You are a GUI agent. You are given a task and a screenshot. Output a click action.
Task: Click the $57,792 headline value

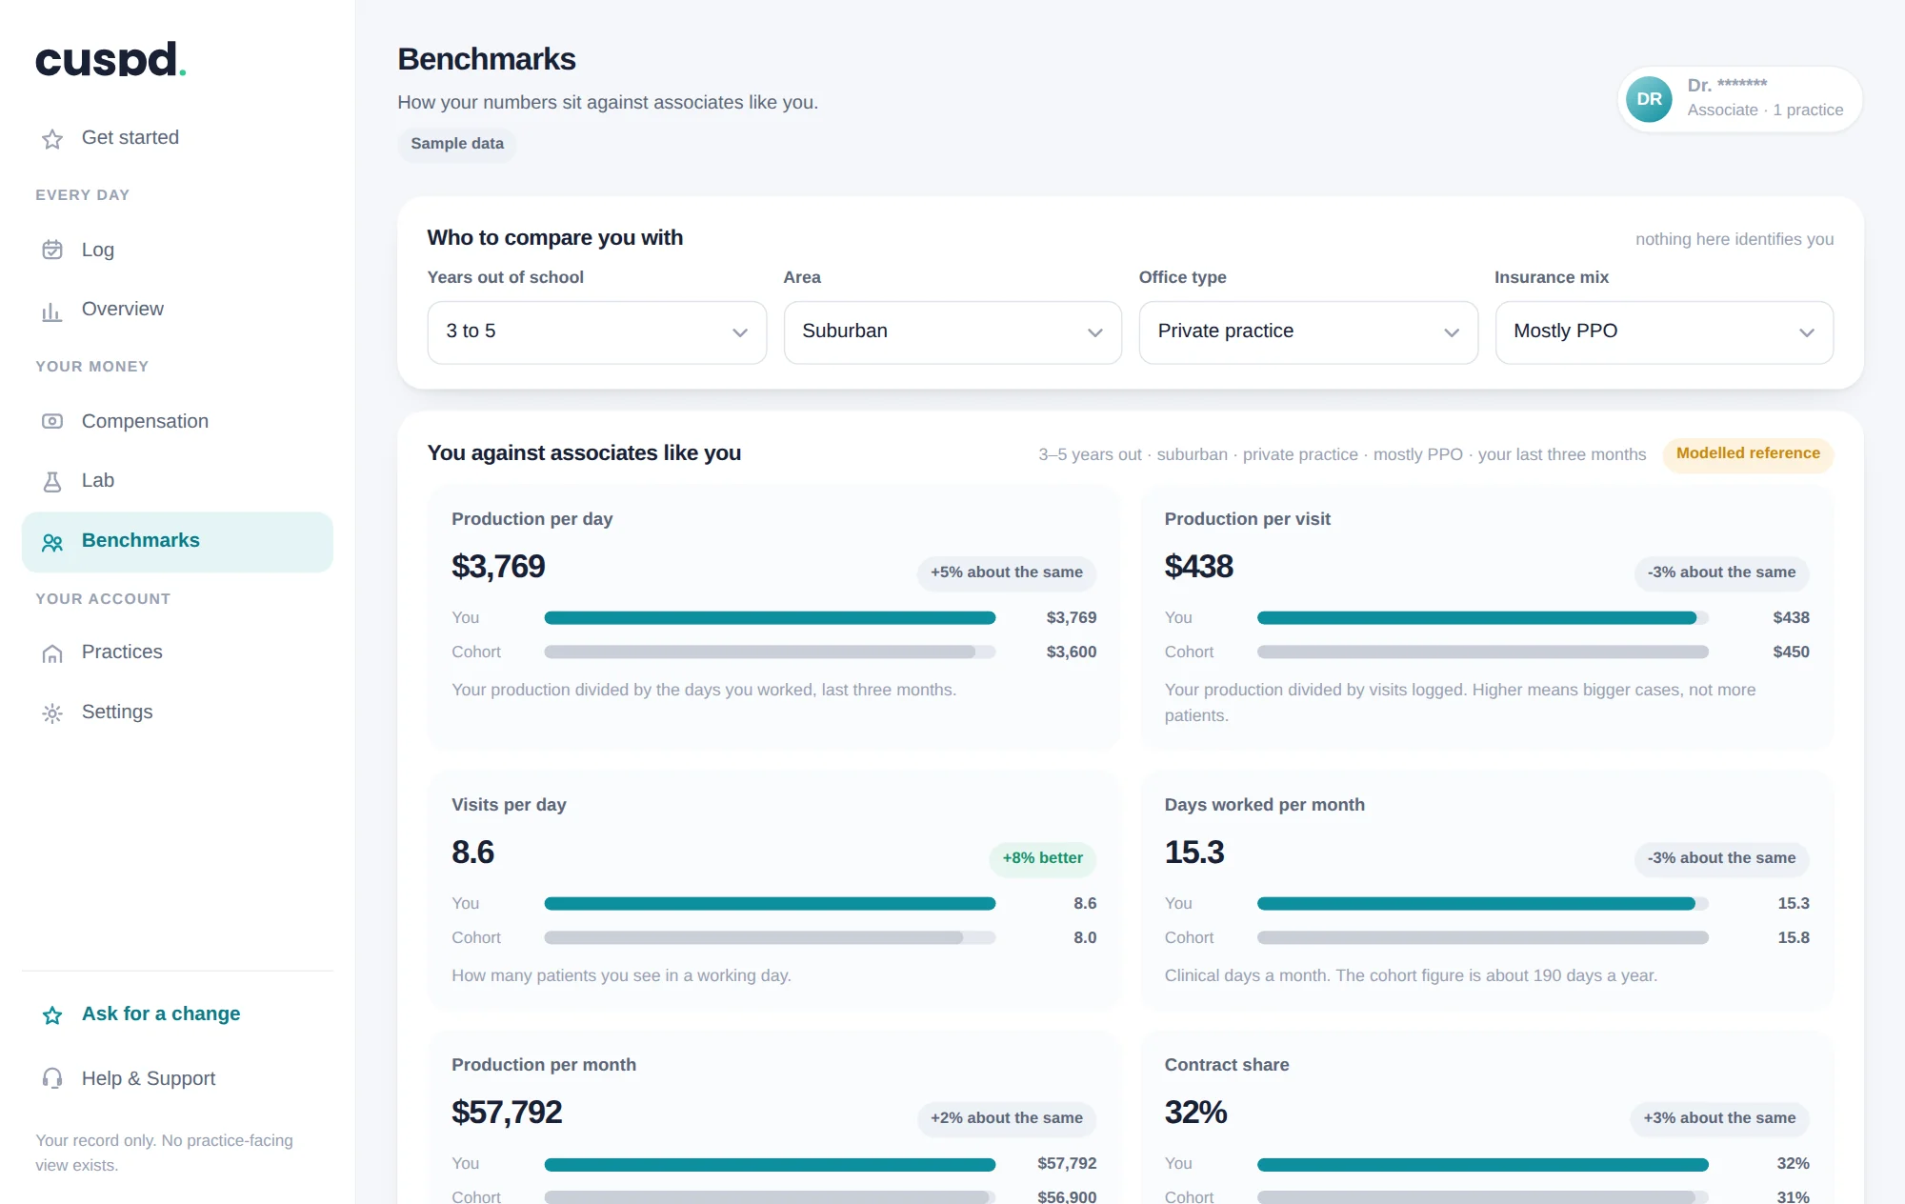(x=507, y=1113)
